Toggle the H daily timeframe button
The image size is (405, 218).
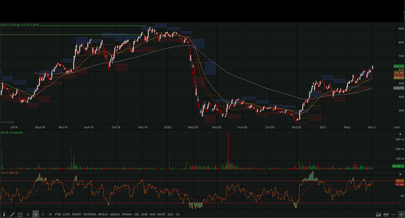(35, 214)
